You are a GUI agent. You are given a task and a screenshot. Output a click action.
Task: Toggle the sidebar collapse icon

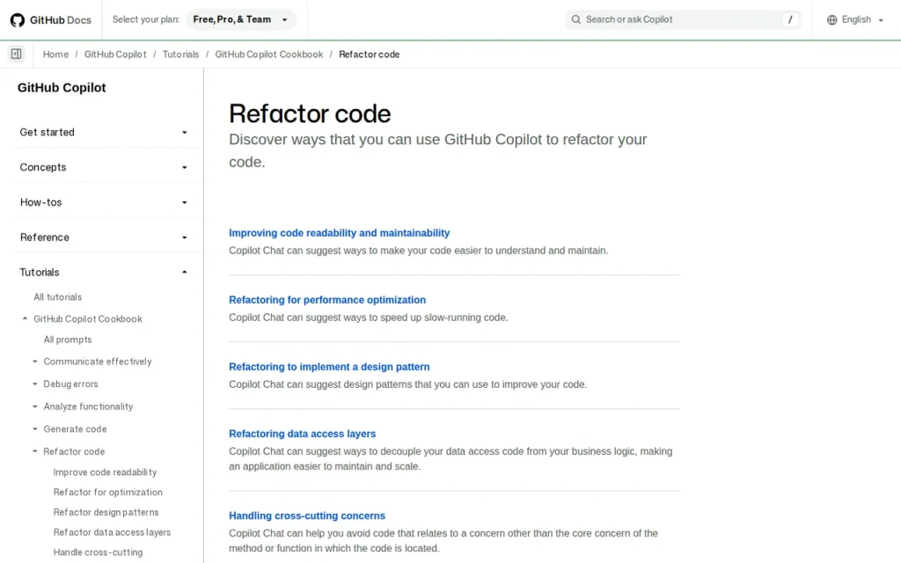coord(16,54)
